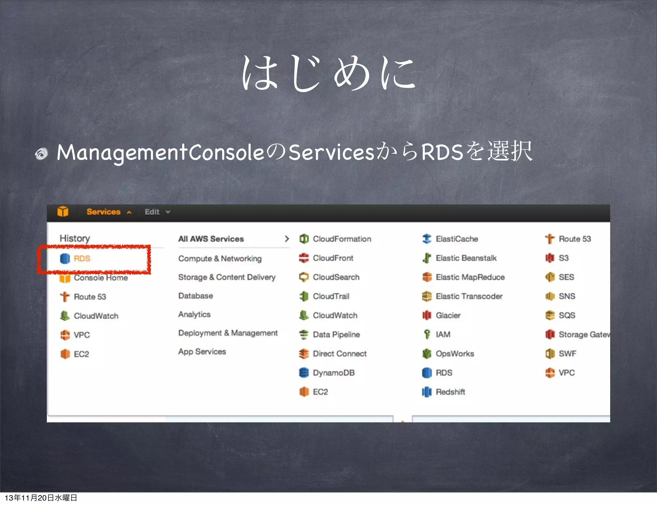Viewport: 657px width, 505px height.
Task: Click the S3 service icon
Action: click(x=550, y=258)
